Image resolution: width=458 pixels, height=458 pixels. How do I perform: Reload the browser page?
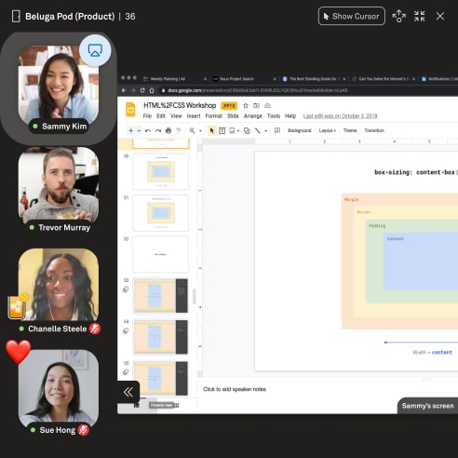coord(142,90)
